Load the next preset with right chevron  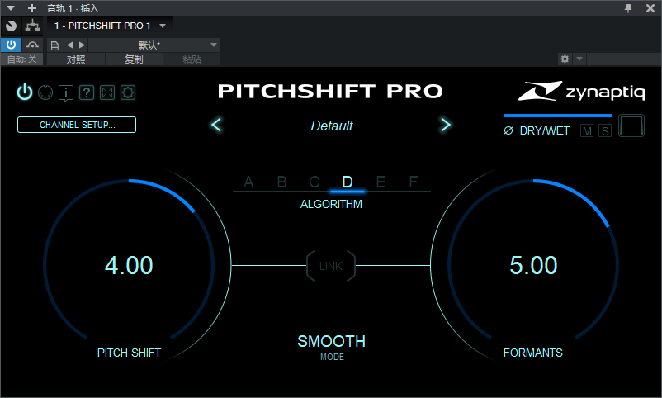(446, 125)
